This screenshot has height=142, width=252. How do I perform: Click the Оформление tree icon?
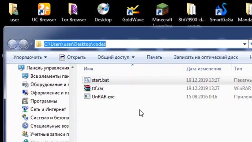point(25,93)
